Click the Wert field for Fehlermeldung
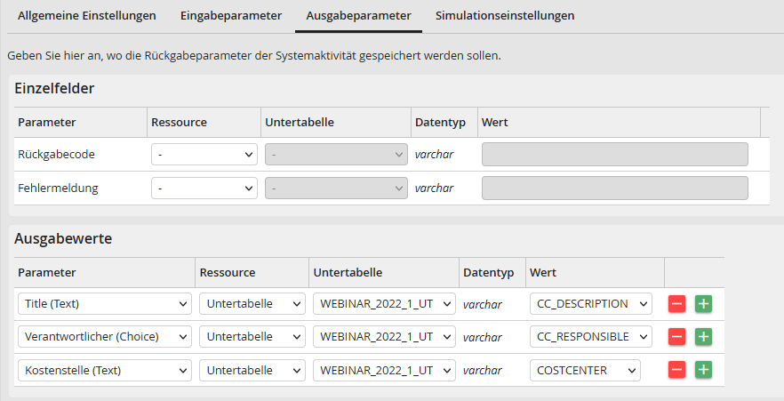Viewport: 784px width, 401px height. pyautogui.click(x=614, y=188)
